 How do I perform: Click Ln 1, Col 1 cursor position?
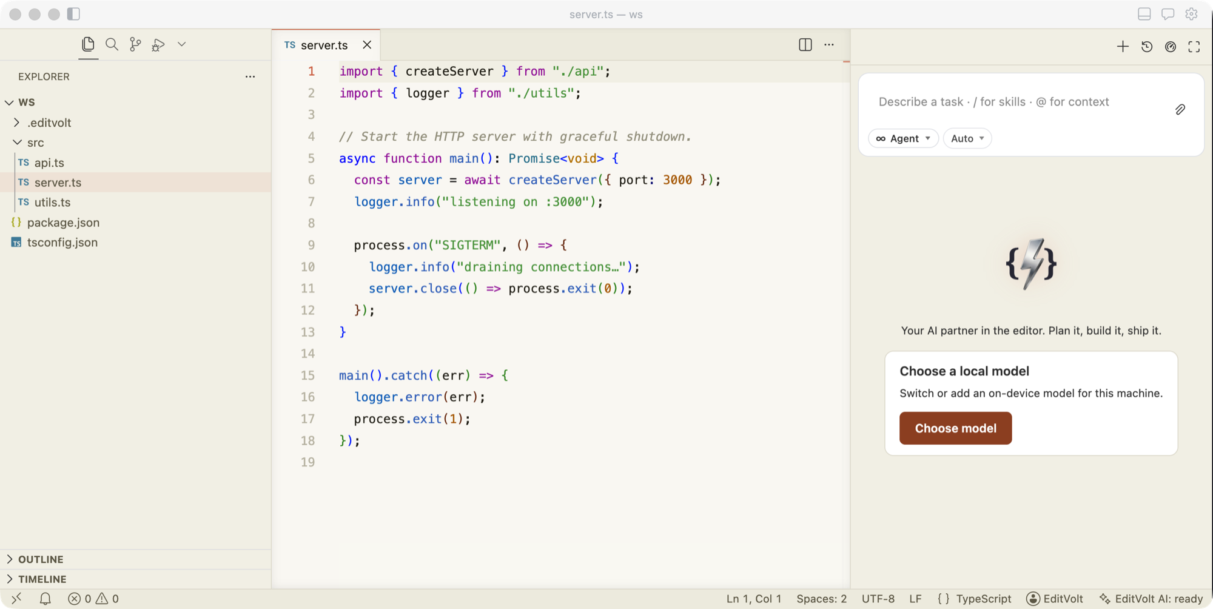click(754, 599)
